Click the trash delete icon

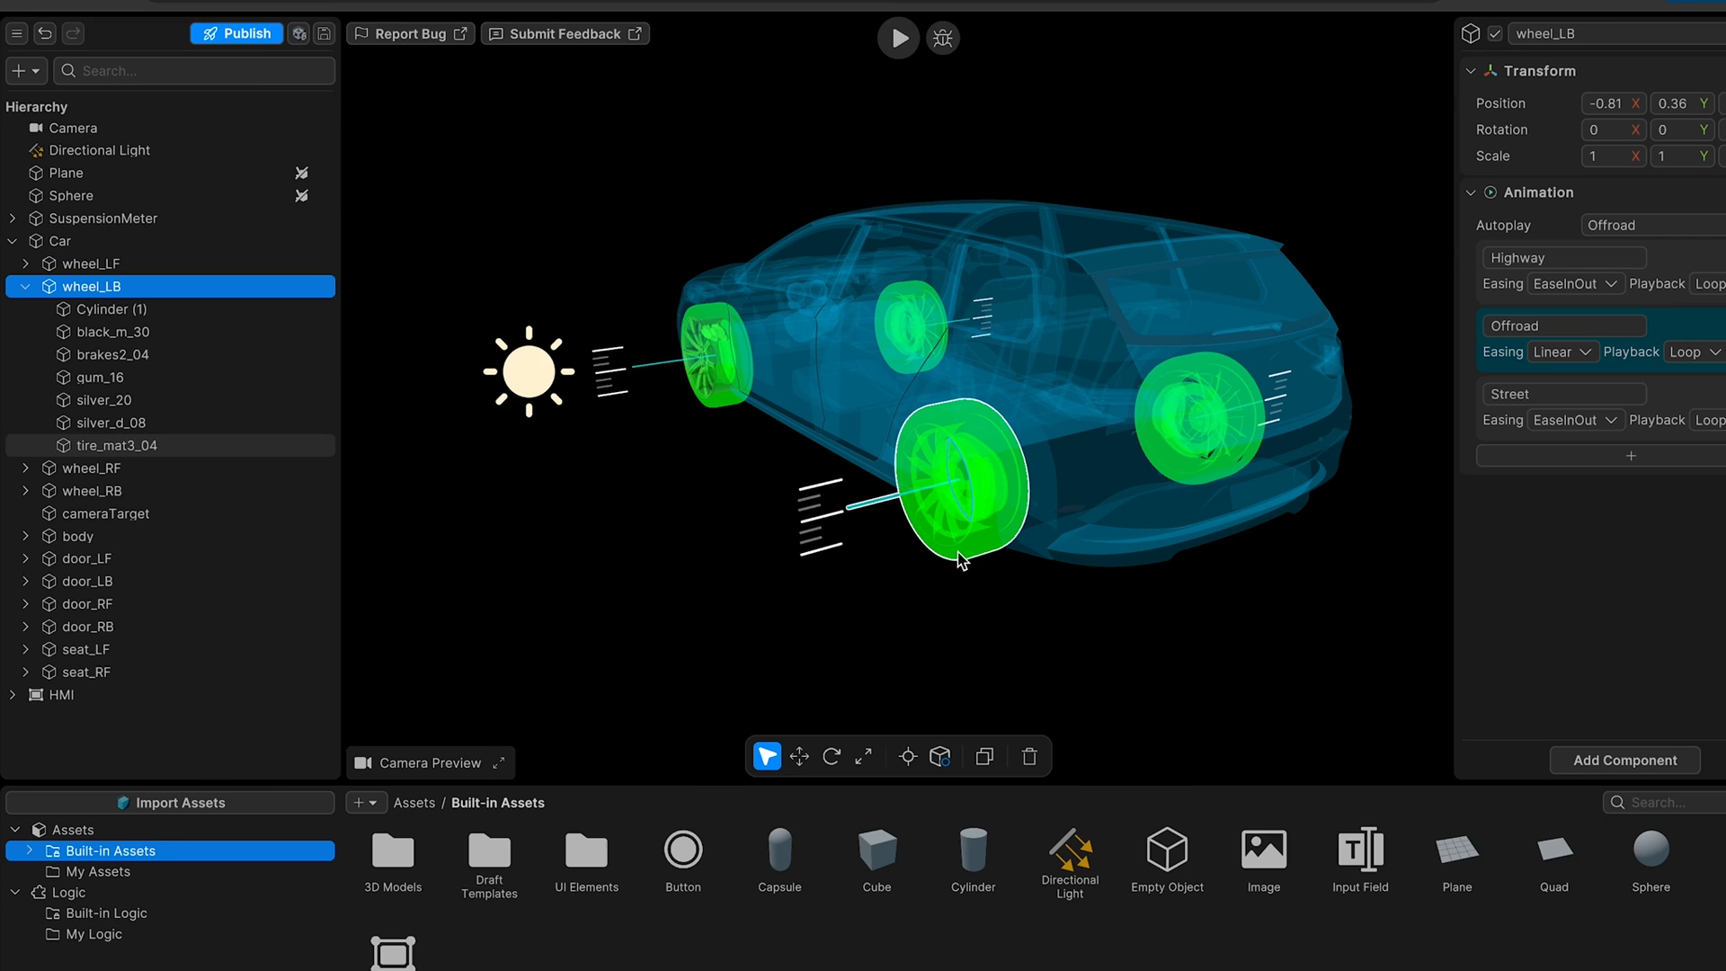point(1029,757)
